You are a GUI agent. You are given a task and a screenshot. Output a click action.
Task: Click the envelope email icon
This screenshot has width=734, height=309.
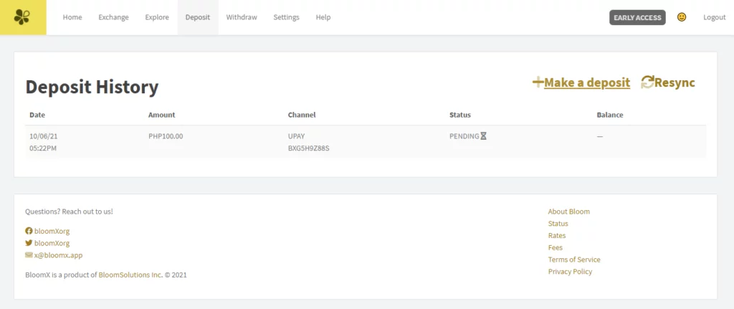(x=29, y=255)
